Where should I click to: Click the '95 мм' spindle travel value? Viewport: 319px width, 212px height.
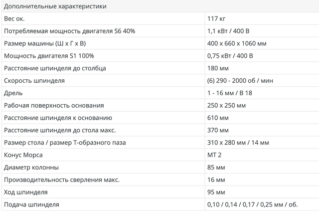[216, 192]
